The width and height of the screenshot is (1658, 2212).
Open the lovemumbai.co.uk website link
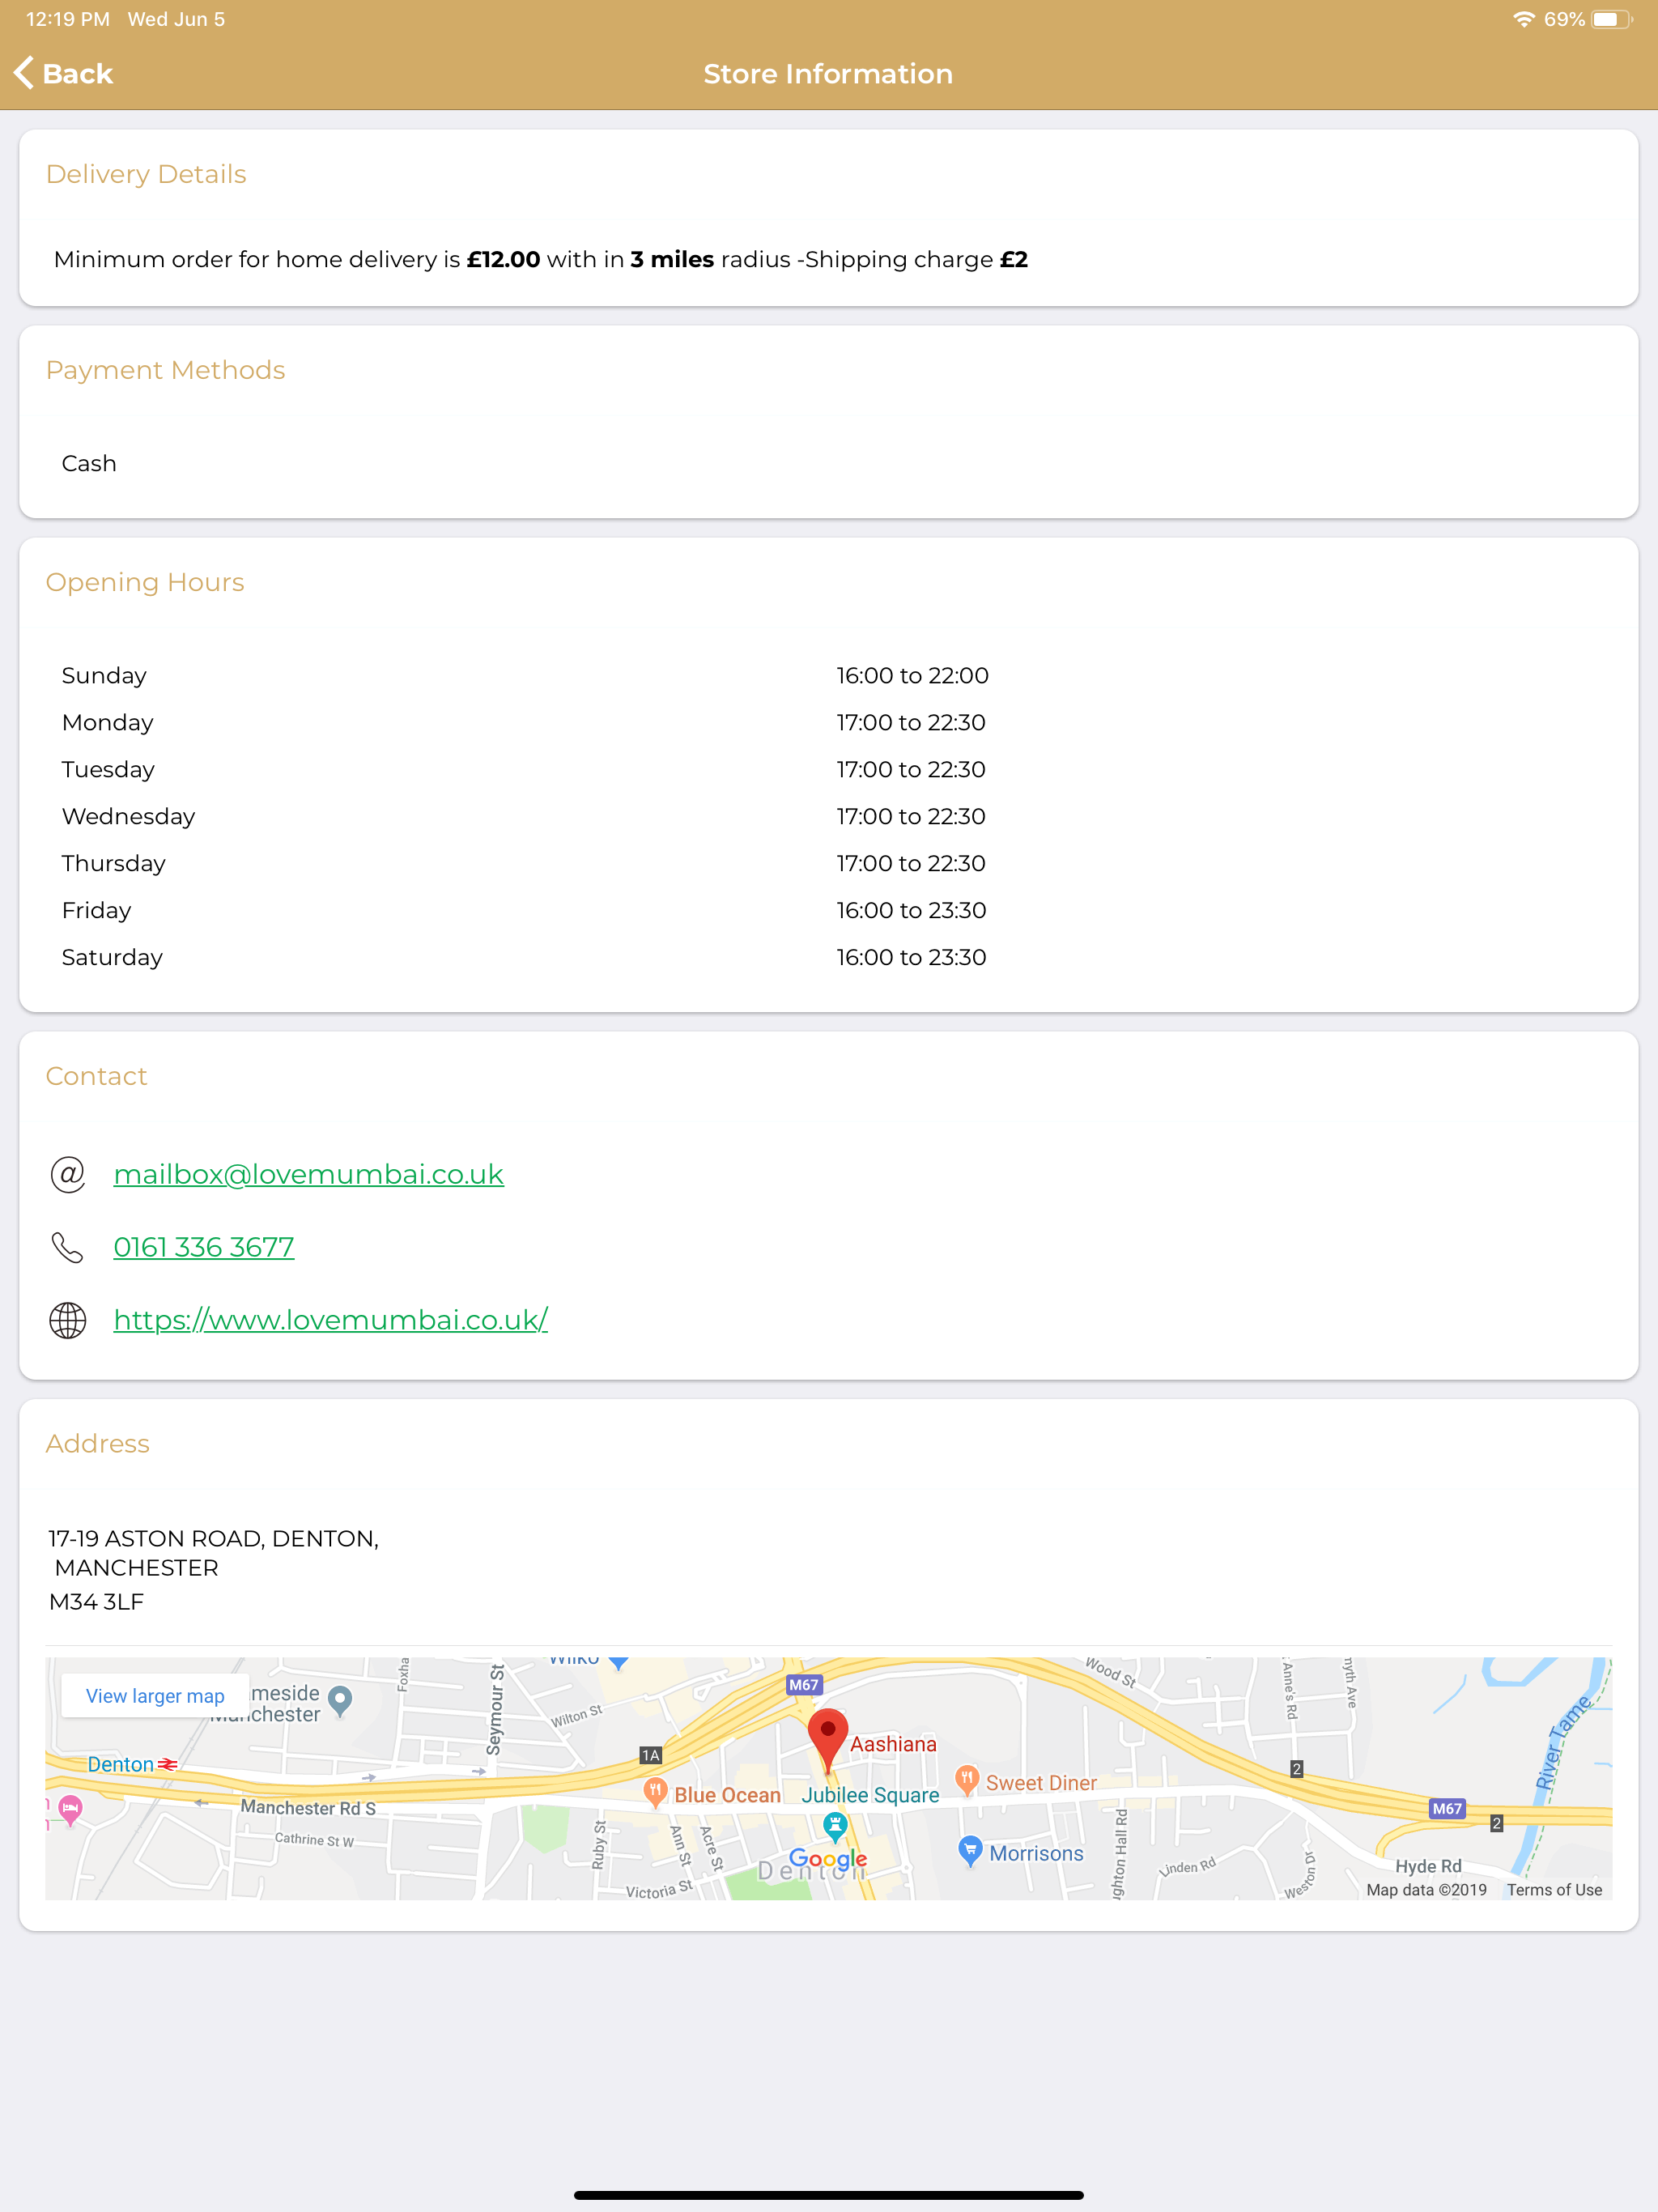click(331, 1320)
